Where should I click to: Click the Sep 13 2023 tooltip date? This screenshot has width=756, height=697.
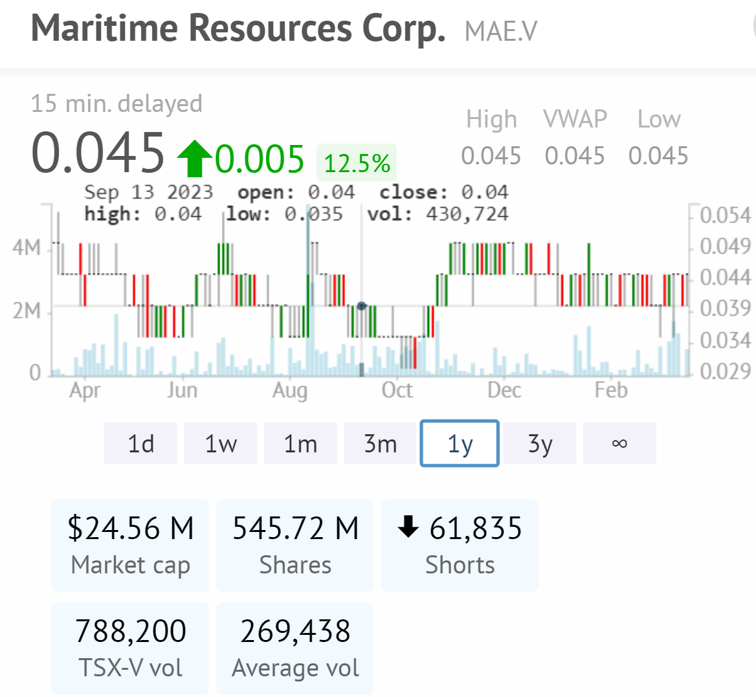pyautogui.click(x=148, y=192)
